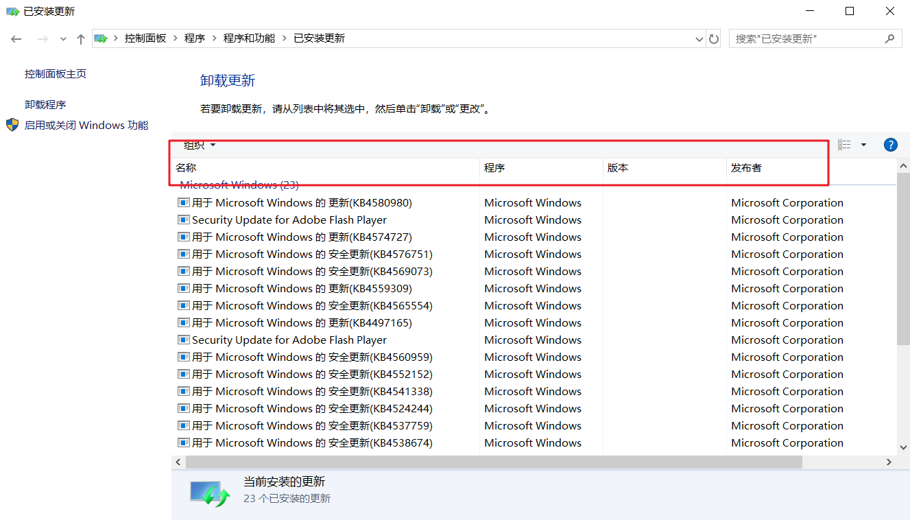Click the magnifier icon in the search box
The height and width of the screenshot is (520, 910).
click(890, 39)
